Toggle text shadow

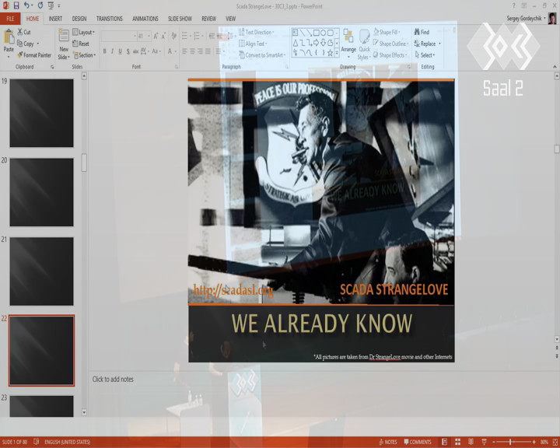tap(128, 51)
